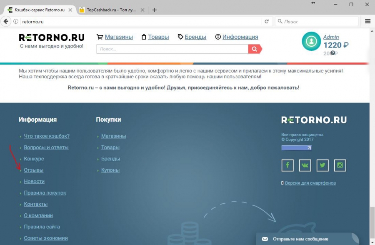Open the О компании footer link
The image size is (375, 245).
click(38, 215)
